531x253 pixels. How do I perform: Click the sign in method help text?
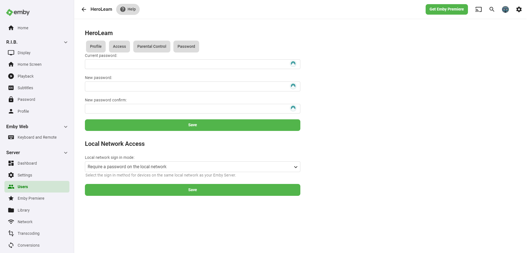coord(161,175)
